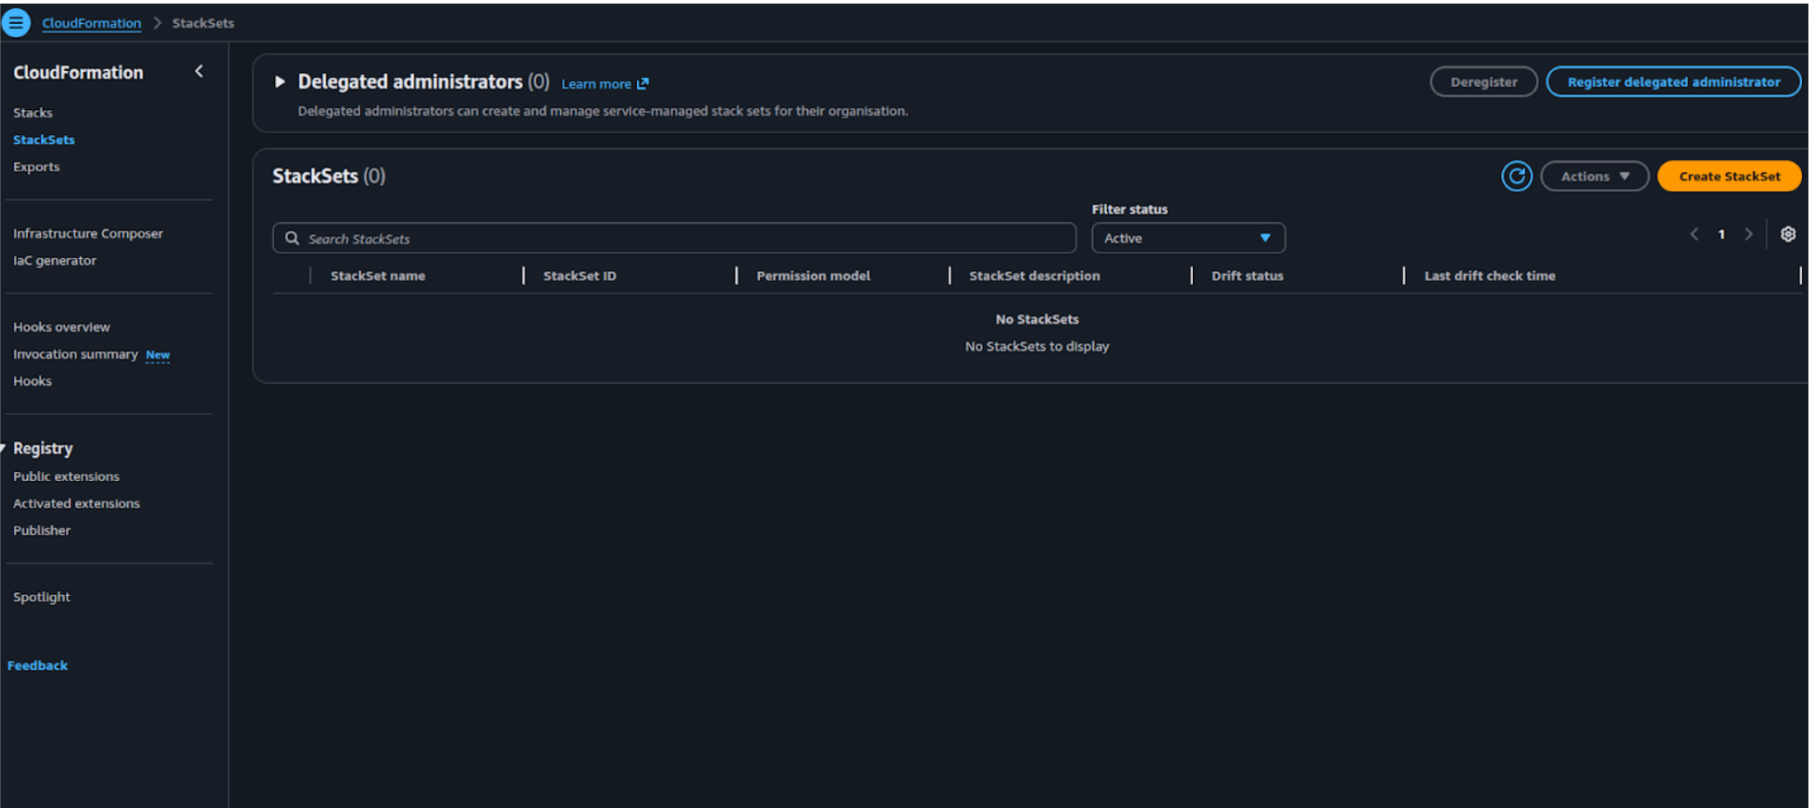Image resolution: width=1809 pixels, height=808 pixels.
Task: Click the Drift status column header
Action: point(1247,276)
